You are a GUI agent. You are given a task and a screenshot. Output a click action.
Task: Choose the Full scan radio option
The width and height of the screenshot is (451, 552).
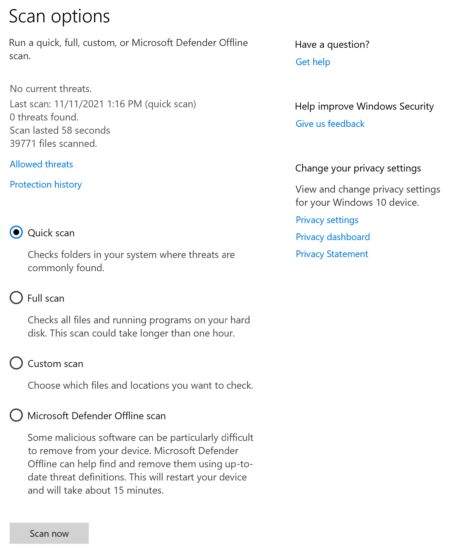(16, 298)
